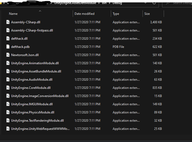Select UnityEngine.TextRenderingModule.dll file name
192x142 pixels.
click(37, 121)
